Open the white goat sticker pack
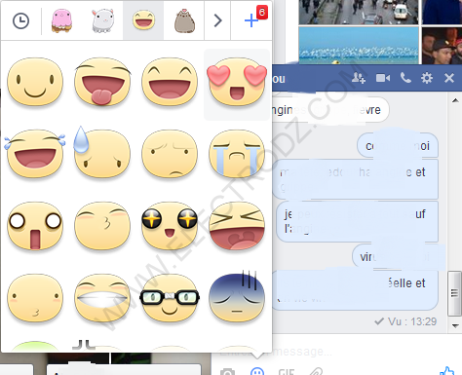462x375 pixels. coord(102,21)
